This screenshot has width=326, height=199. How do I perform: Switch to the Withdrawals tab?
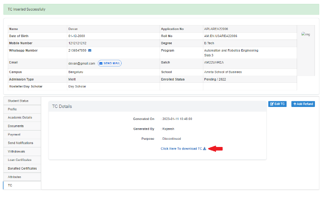click(16, 151)
